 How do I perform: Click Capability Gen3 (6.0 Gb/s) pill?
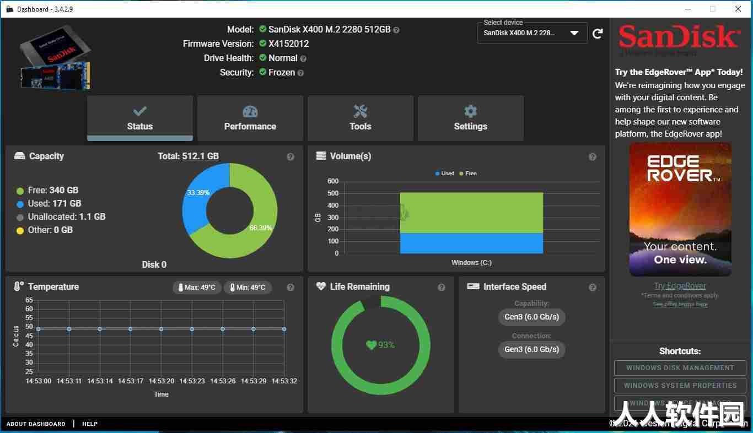coord(532,317)
